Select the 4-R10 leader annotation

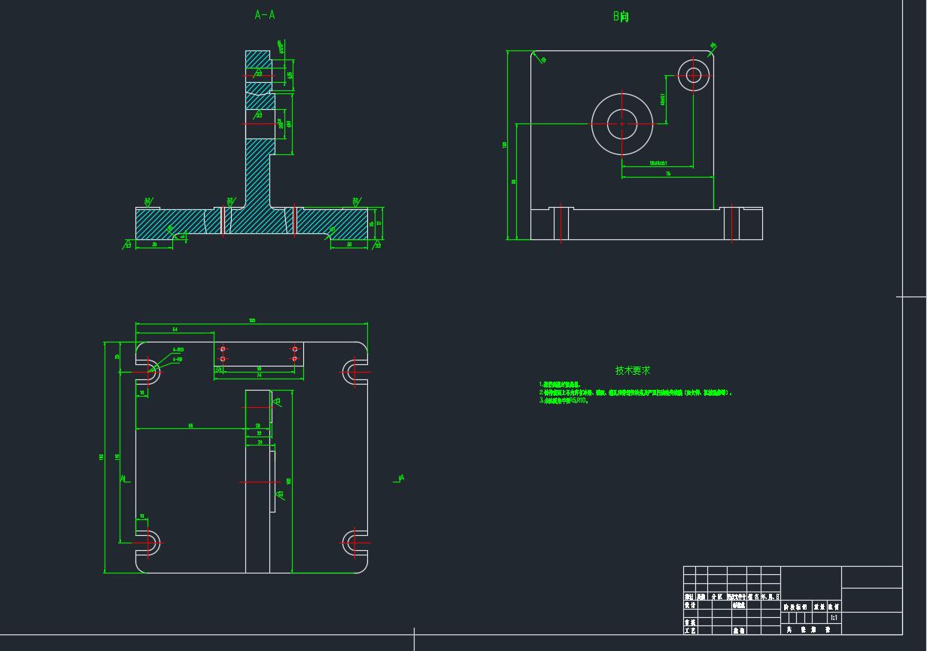pos(178,350)
